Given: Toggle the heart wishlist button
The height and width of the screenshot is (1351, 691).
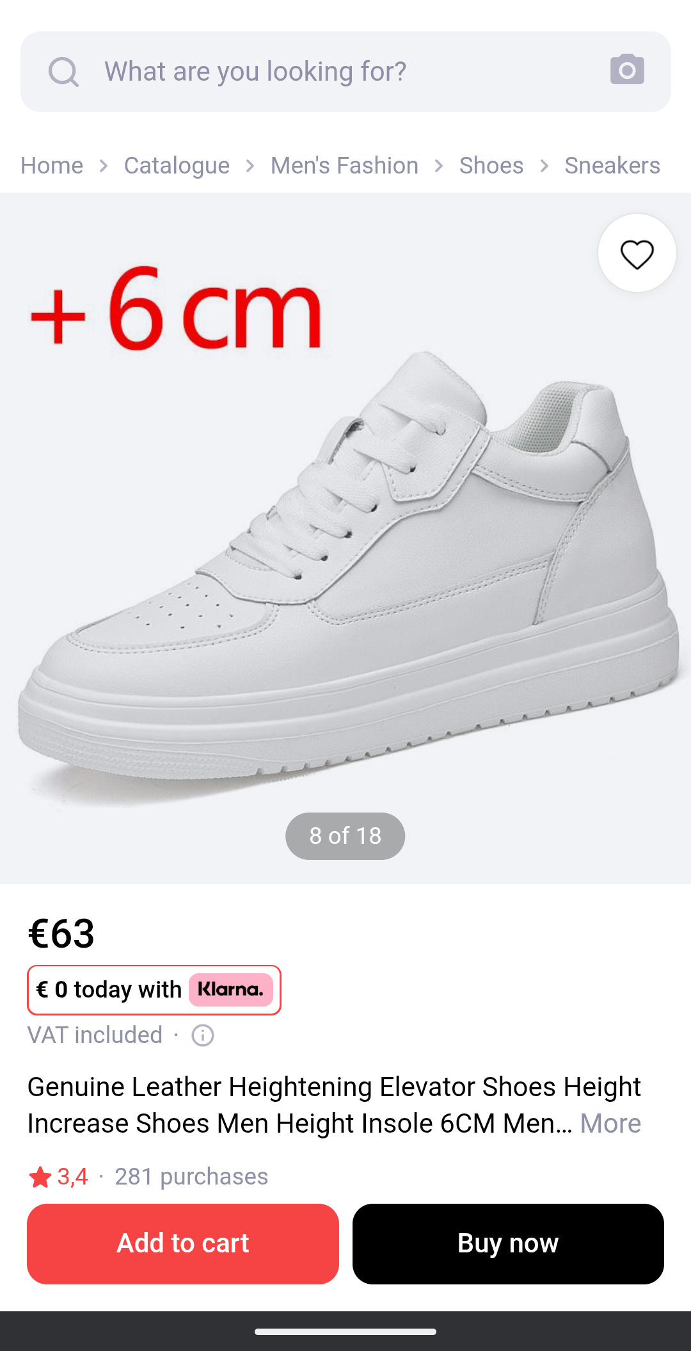Looking at the screenshot, I should point(637,254).
